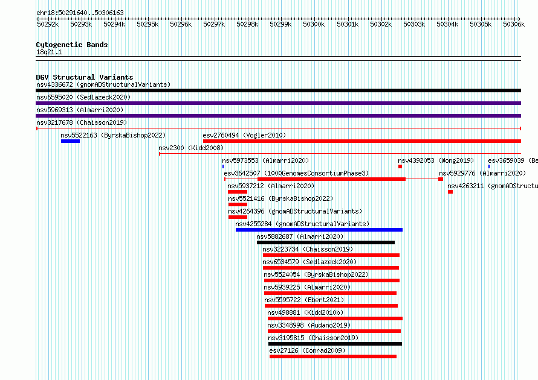Screen dimensions: 538x380
Task: Click nsv3348998 (Audano2019) label
Action: [309, 325]
